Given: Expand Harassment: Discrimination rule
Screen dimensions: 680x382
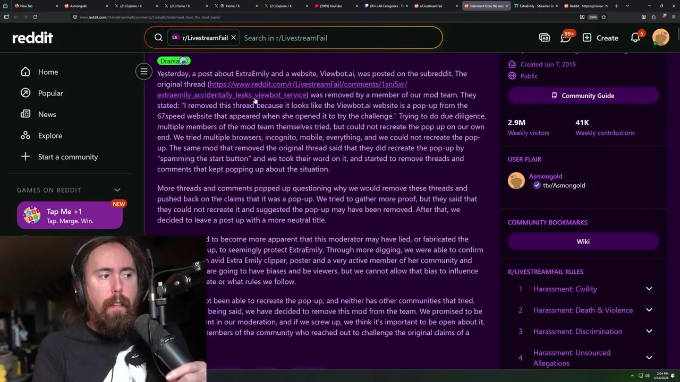Looking at the screenshot, I should pos(649,331).
